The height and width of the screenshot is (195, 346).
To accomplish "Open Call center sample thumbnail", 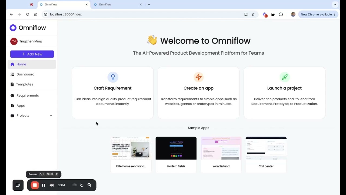I will (266, 148).
